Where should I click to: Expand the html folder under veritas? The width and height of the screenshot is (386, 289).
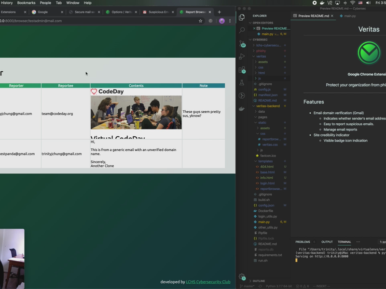(262, 73)
